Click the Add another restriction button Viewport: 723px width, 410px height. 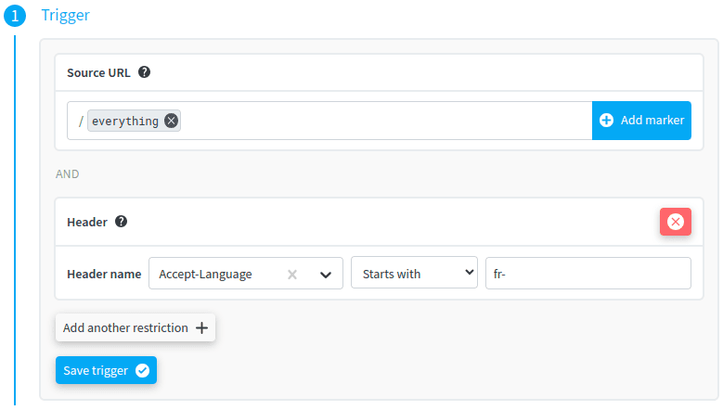pos(126,327)
